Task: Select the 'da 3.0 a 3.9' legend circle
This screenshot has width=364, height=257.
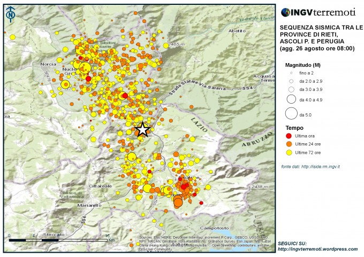Action: (291, 89)
